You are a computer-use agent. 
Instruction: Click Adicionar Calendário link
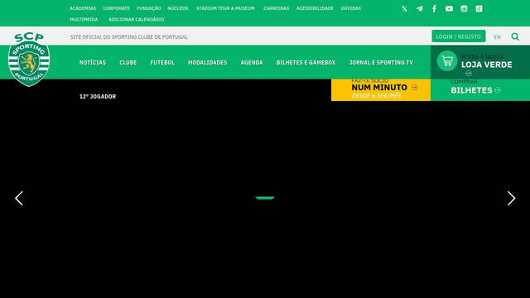click(136, 20)
